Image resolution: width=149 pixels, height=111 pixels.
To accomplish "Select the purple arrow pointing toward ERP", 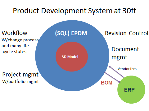I will [112, 77].
